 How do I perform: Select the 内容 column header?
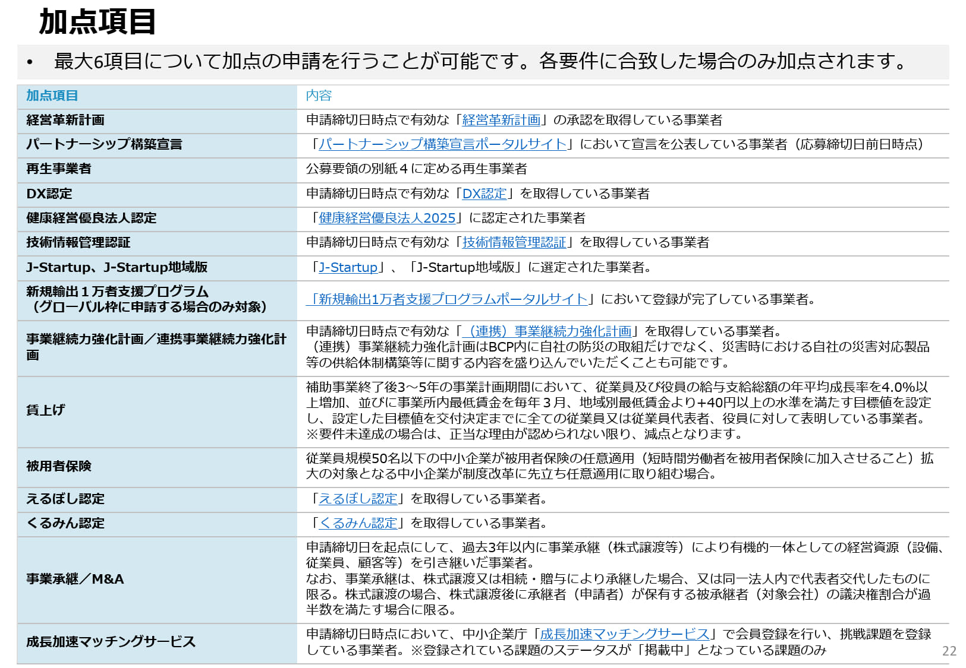318,94
